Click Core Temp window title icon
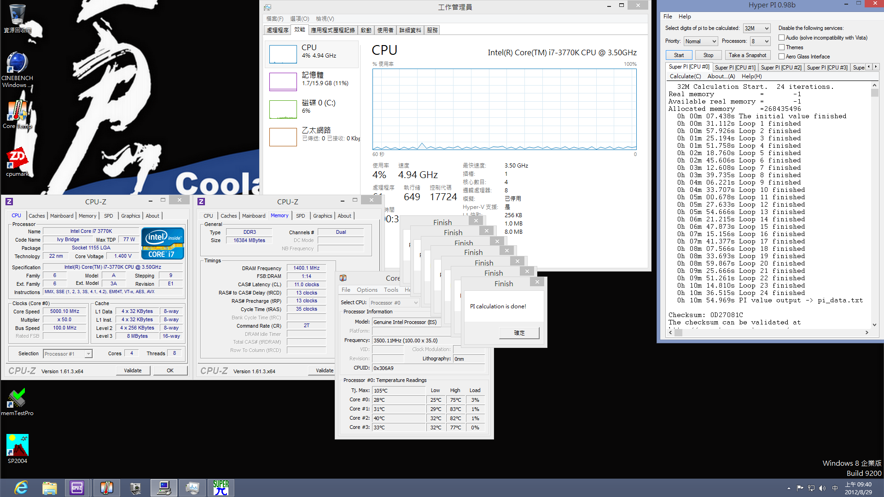The width and height of the screenshot is (884, 497). point(343,278)
